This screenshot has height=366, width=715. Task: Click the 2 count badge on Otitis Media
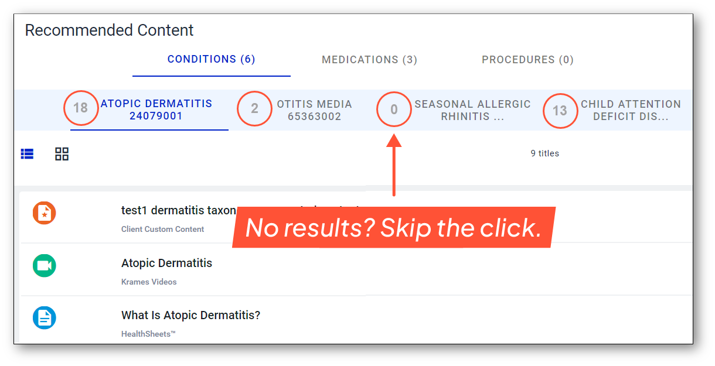click(x=254, y=109)
